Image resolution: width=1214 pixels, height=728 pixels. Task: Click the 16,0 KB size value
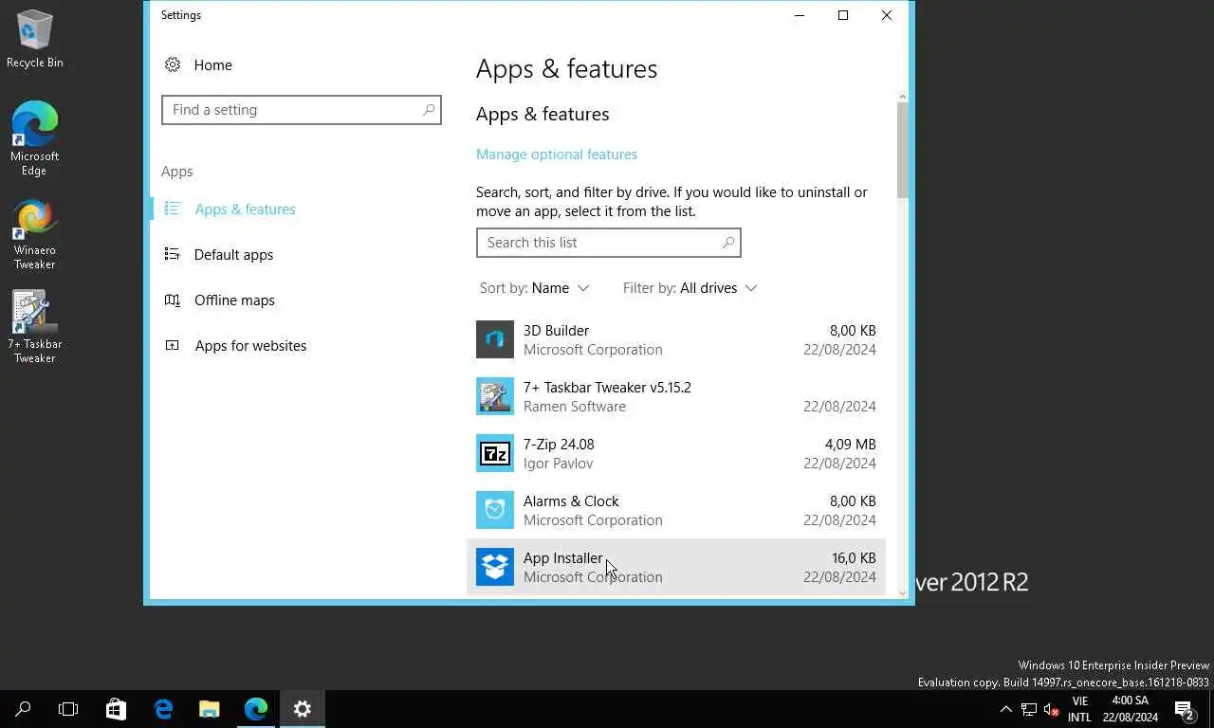click(853, 557)
